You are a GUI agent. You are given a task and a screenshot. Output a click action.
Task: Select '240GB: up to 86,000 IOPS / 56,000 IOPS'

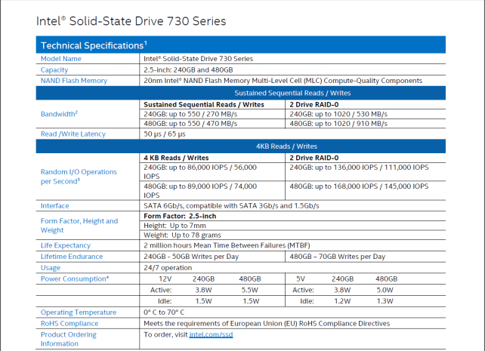coord(200,172)
